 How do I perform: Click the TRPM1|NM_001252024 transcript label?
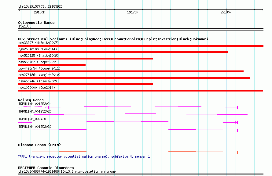(35, 104)
